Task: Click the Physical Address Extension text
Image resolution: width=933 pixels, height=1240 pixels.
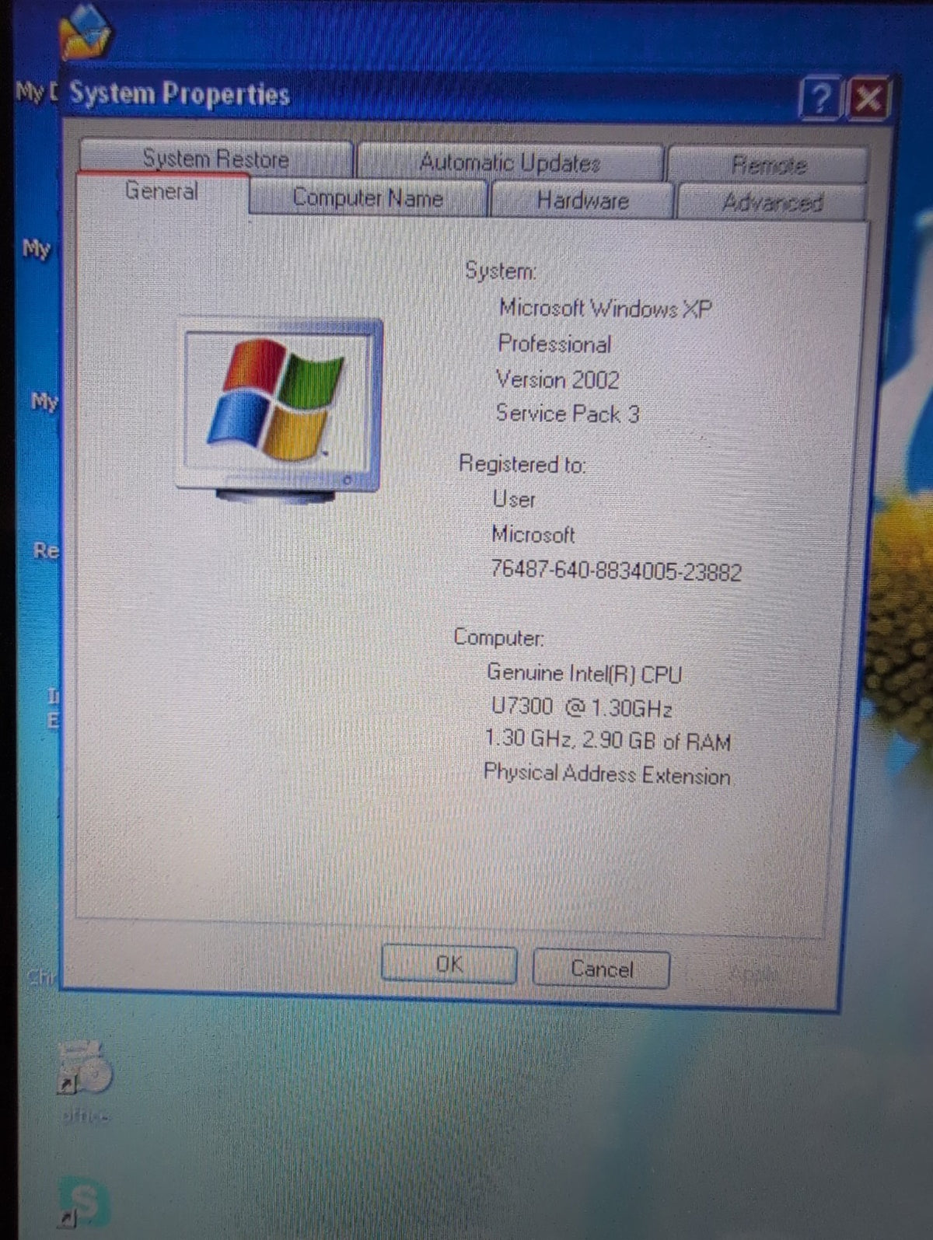Action: [x=606, y=774]
